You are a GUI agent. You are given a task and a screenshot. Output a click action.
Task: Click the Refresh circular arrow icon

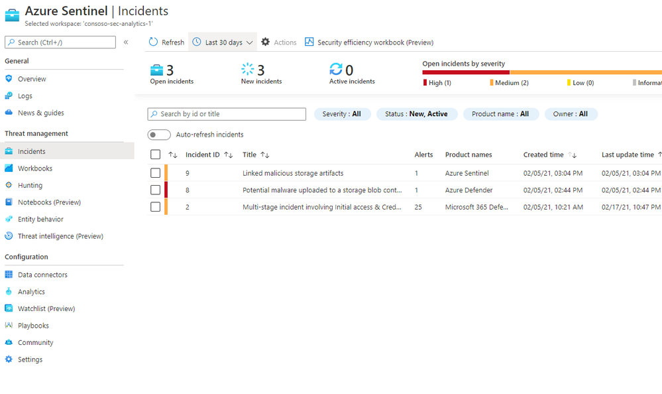click(x=153, y=42)
